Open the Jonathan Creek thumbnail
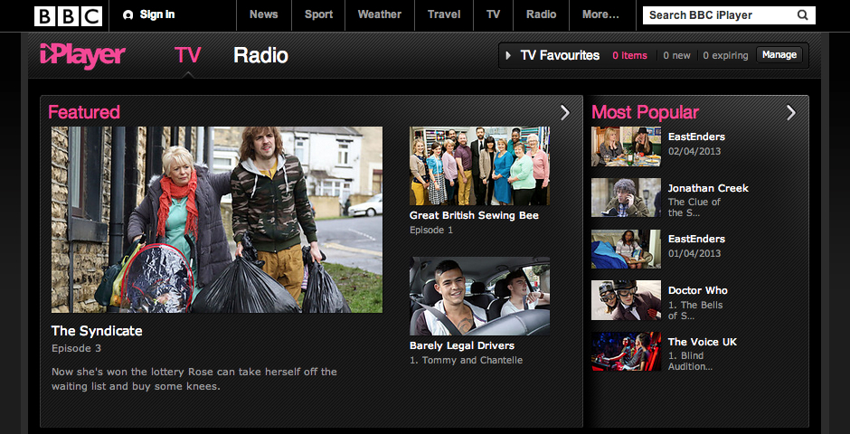 (x=626, y=198)
